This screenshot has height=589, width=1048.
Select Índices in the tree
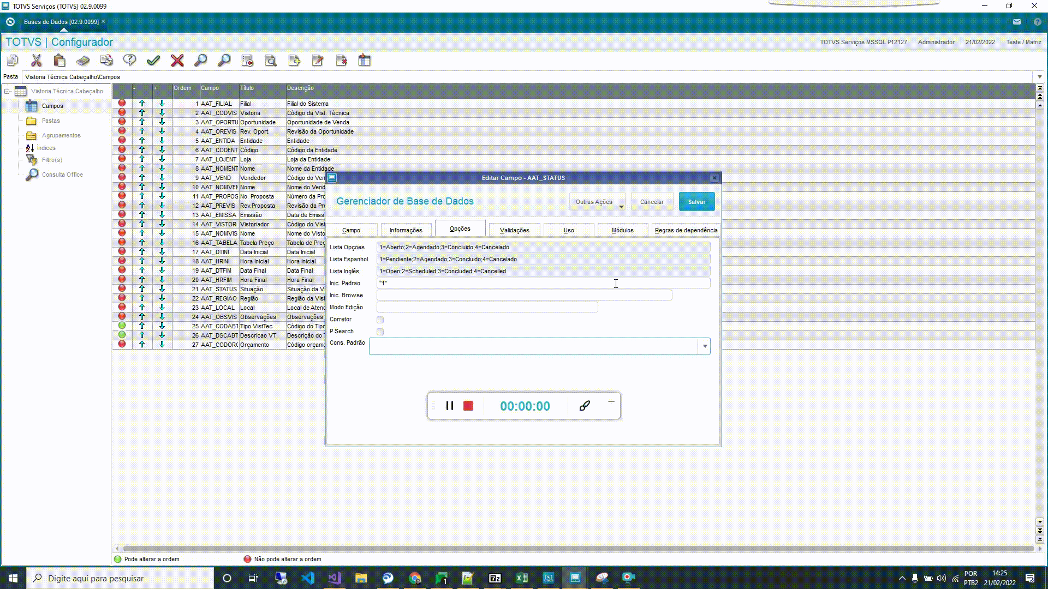(46, 148)
